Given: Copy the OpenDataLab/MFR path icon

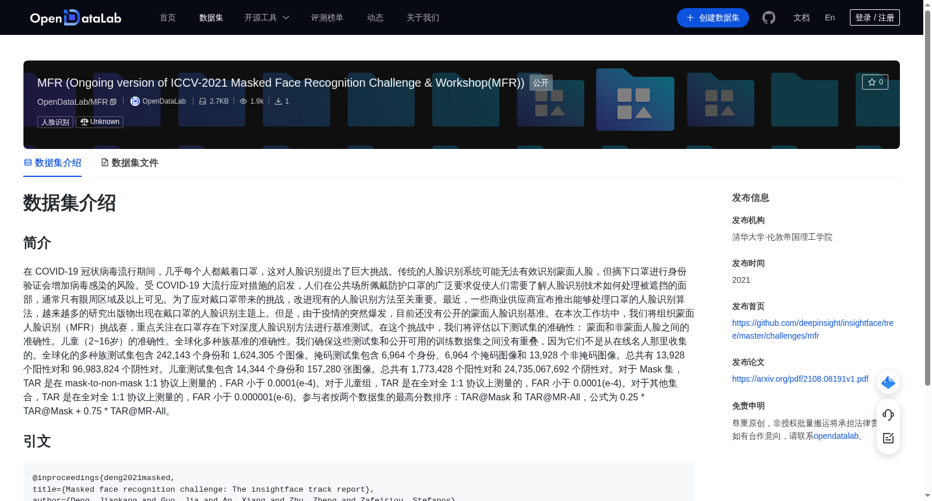Looking at the screenshot, I should [113, 102].
